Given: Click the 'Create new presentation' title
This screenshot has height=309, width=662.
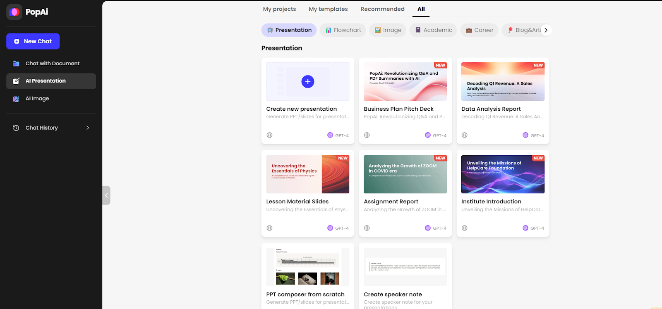Looking at the screenshot, I should pyautogui.click(x=302, y=109).
